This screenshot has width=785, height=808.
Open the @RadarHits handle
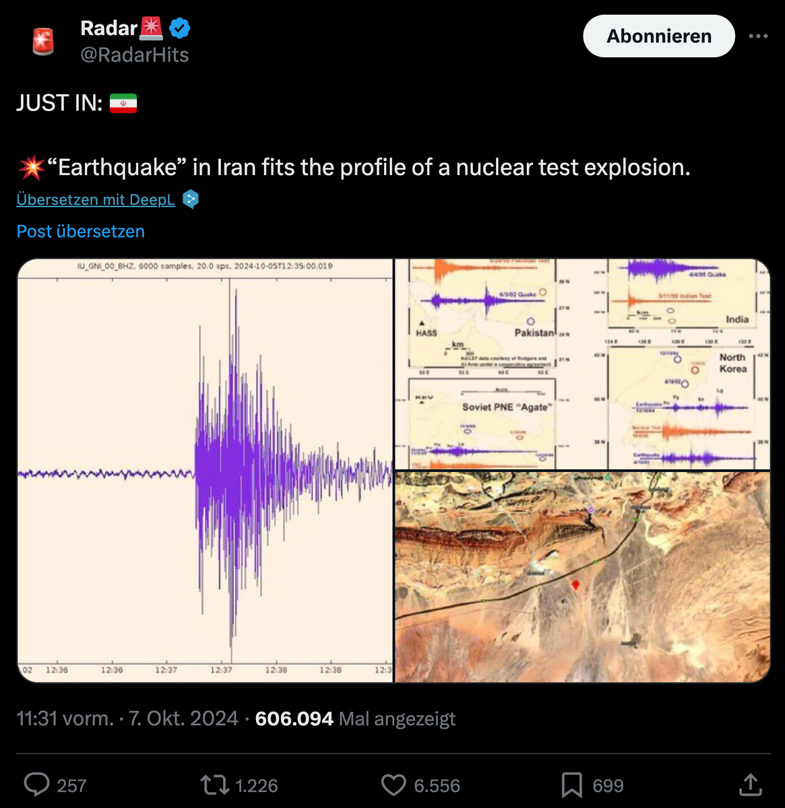(135, 55)
